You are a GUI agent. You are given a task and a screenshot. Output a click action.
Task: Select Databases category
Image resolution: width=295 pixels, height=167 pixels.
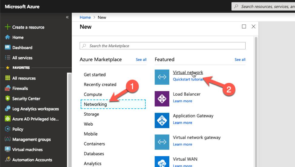click(94, 154)
